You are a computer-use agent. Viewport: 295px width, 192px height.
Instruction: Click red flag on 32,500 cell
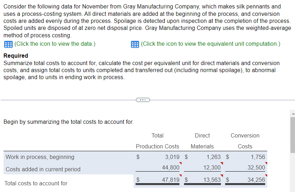pyautogui.click(x=266, y=163)
